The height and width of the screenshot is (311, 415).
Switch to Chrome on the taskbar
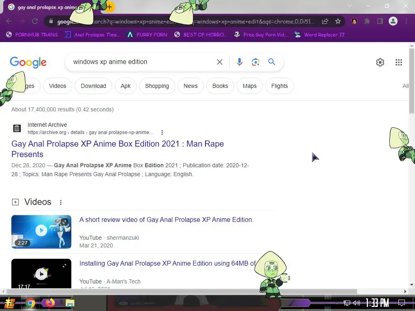[x=30, y=303]
